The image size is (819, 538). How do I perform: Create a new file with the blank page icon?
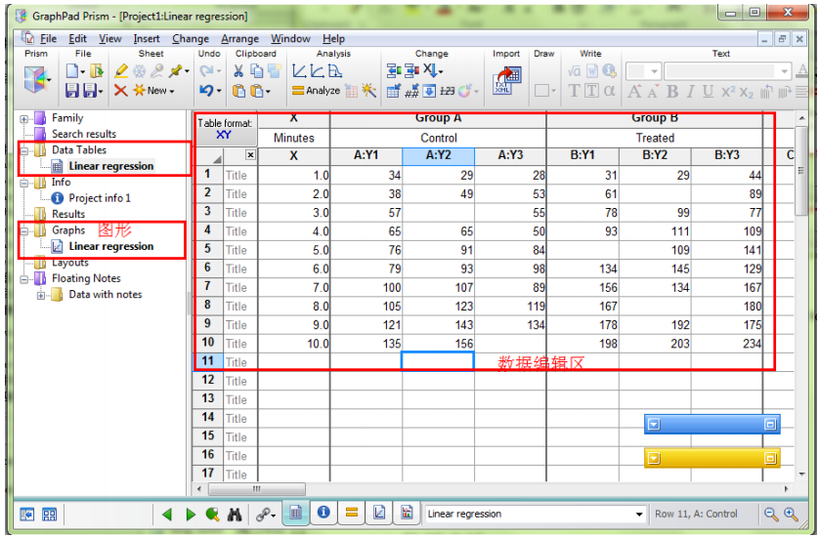[x=72, y=71]
